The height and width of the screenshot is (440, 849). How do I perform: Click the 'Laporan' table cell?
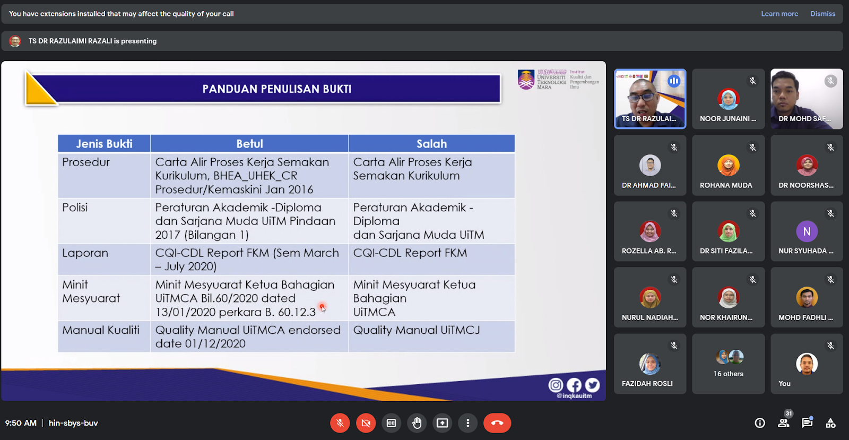click(x=104, y=260)
